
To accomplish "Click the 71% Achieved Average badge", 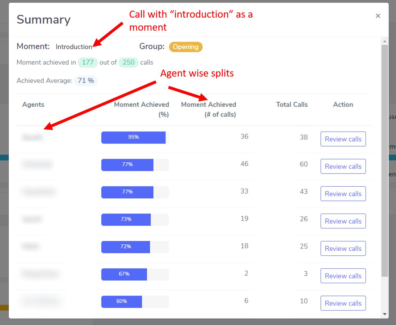I will (86, 81).
